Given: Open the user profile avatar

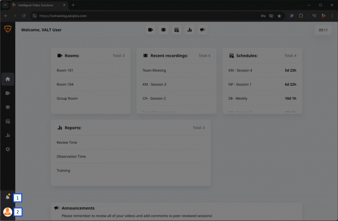Looking at the screenshot, I should coord(8,212).
